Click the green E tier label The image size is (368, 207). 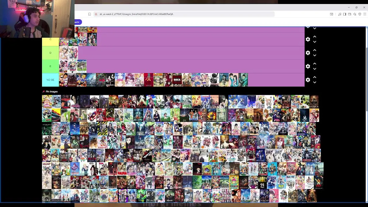(x=50, y=66)
